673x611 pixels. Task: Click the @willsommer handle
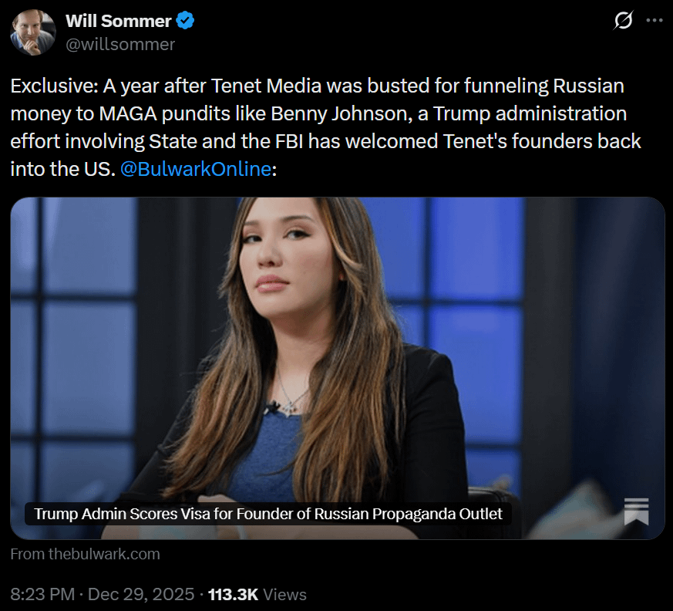click(x=120, y=44)
